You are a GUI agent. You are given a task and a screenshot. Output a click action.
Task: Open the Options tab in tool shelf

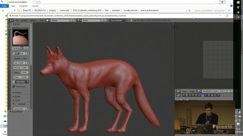click(x=9, y=33)
